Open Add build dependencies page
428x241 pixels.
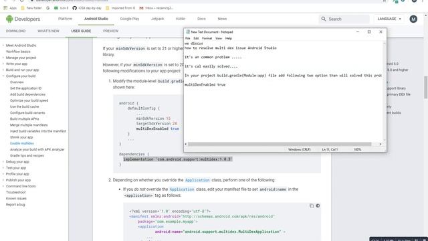[x=27, y=94]
